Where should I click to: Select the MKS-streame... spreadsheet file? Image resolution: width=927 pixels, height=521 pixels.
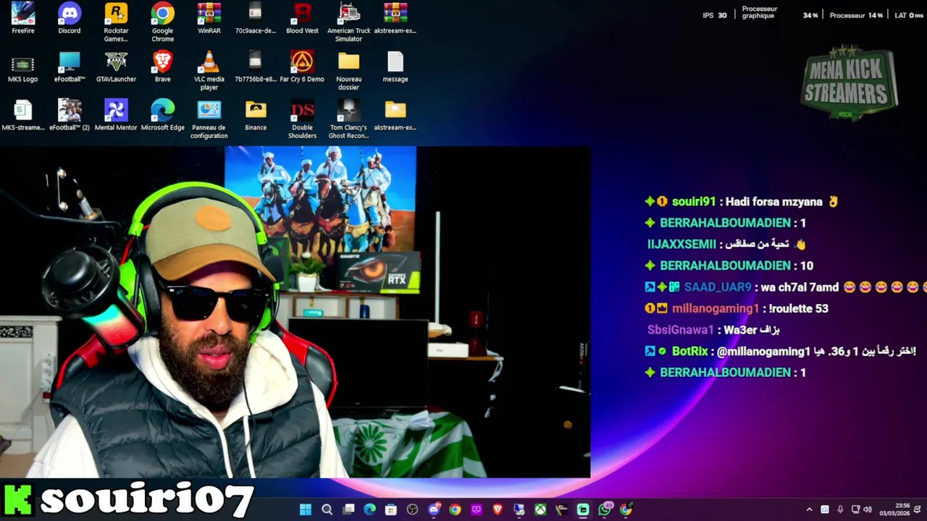[23, 116]
